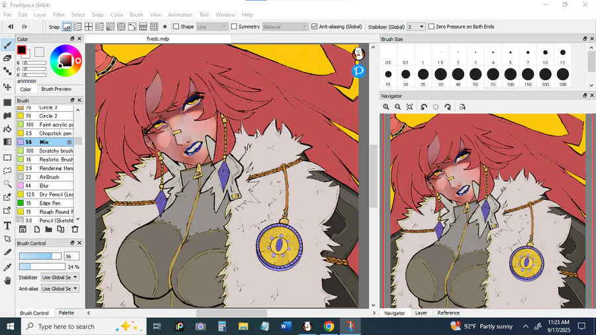Viewport: 596px width, 335px height.
Task: Rotate canvas right in Navigator
Action: point(448,107)
